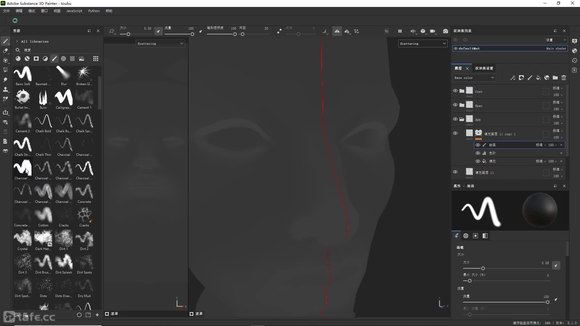Open blend mode dropdown of 填充 effect
This screenshot has height=326, width=580.
coord(541,161)
